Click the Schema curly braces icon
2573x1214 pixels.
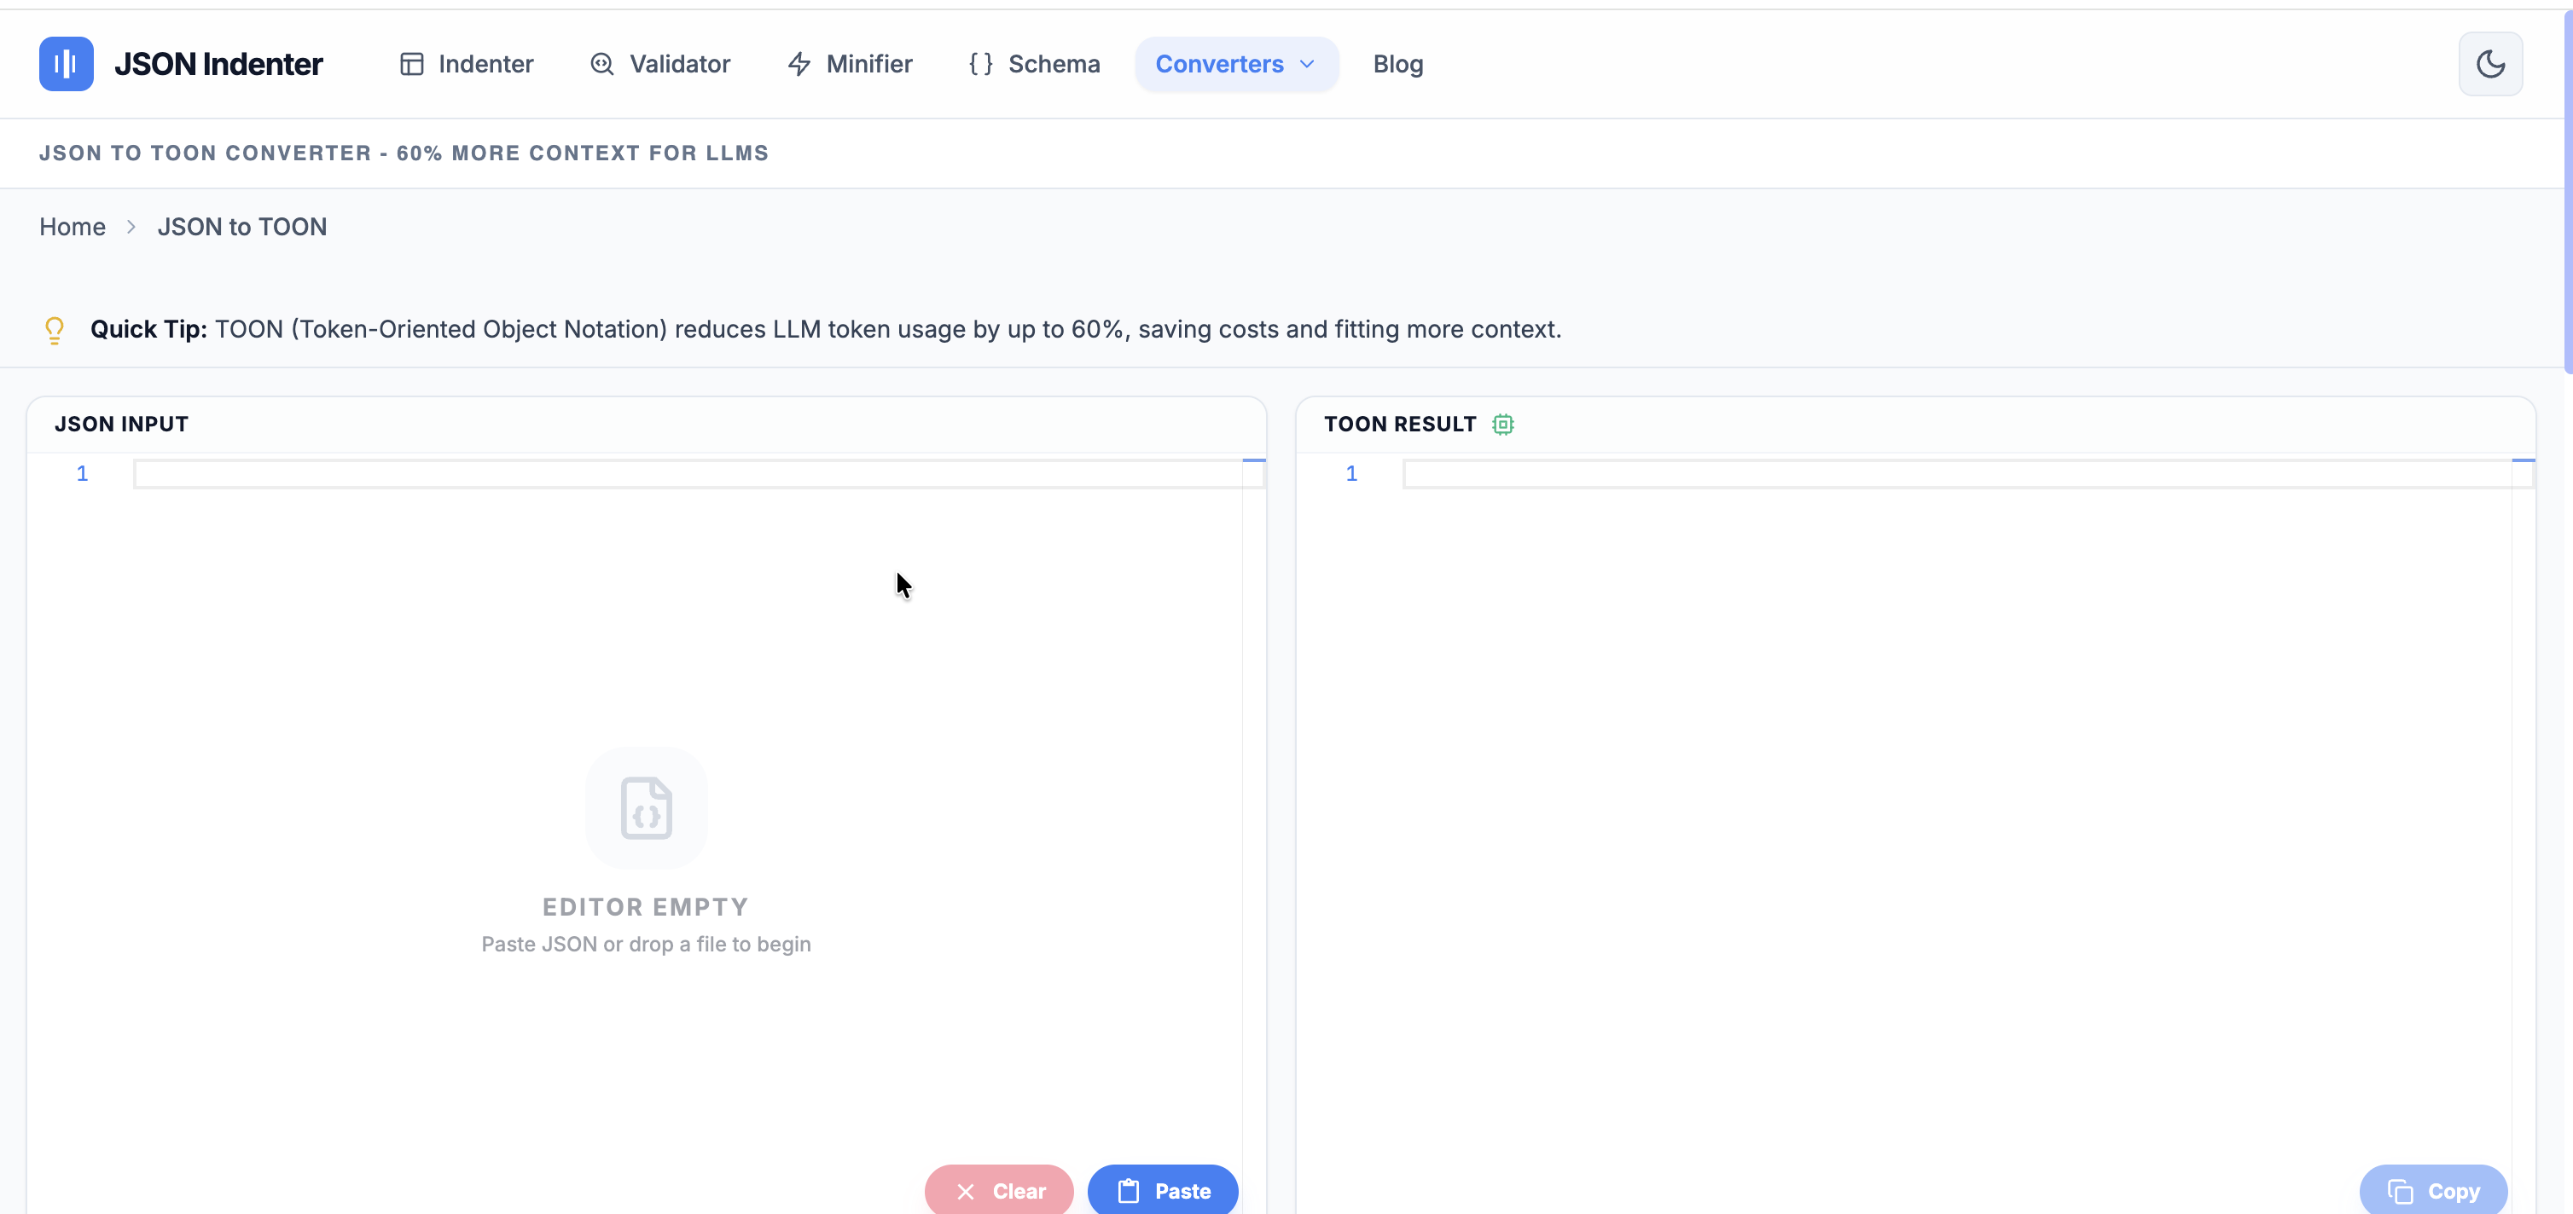click(980, 63)
